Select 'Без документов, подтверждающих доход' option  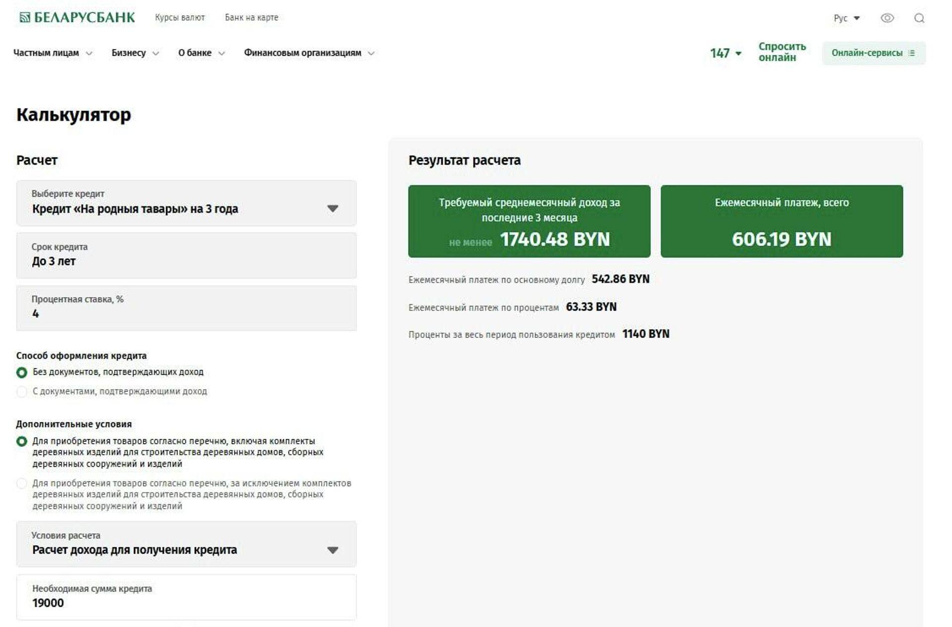point(22,372)
